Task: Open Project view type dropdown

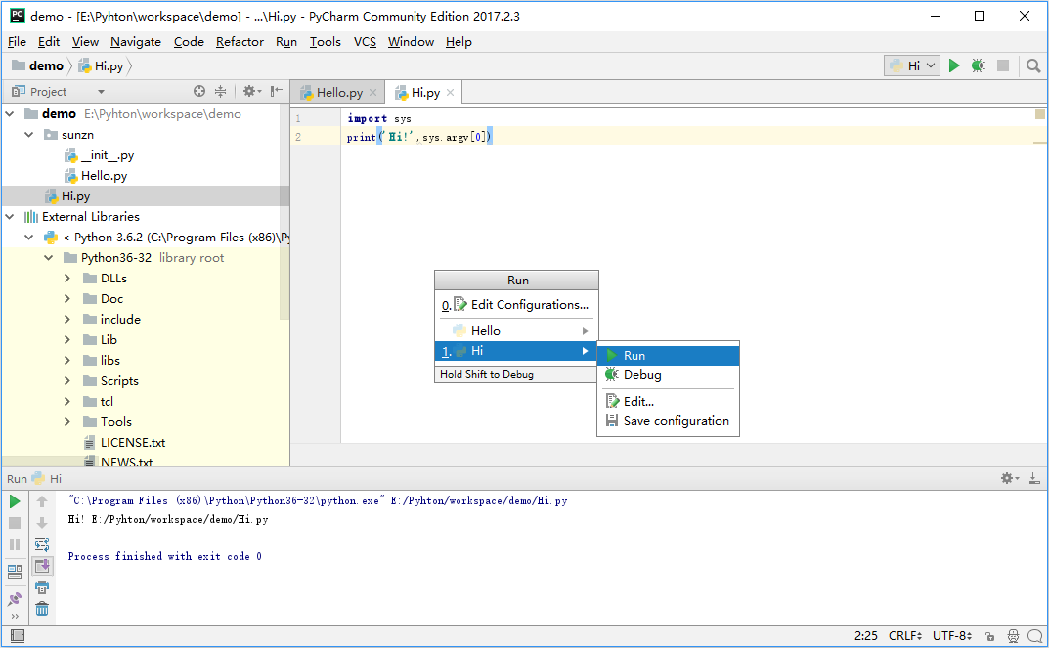Action: coord(101,92)
